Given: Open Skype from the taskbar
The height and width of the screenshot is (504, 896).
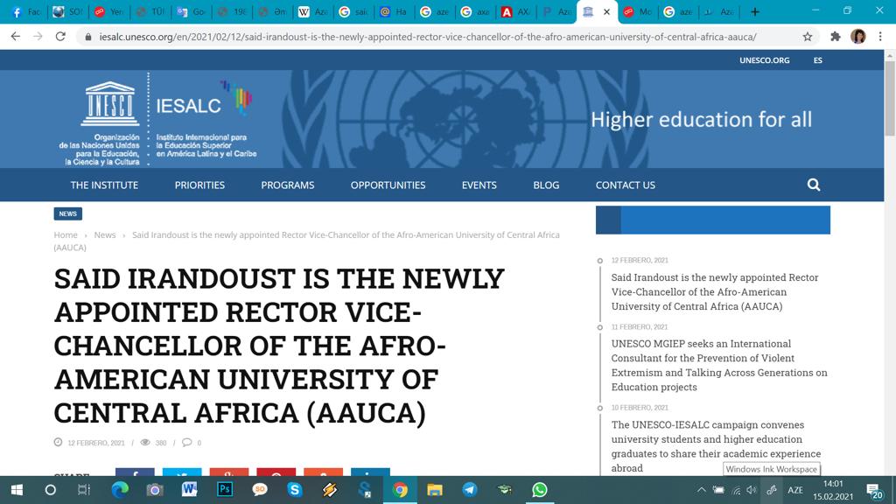Looking at the screenshot, I should pos(294,490).
